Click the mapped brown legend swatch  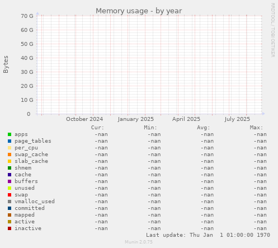click(10, 215)
